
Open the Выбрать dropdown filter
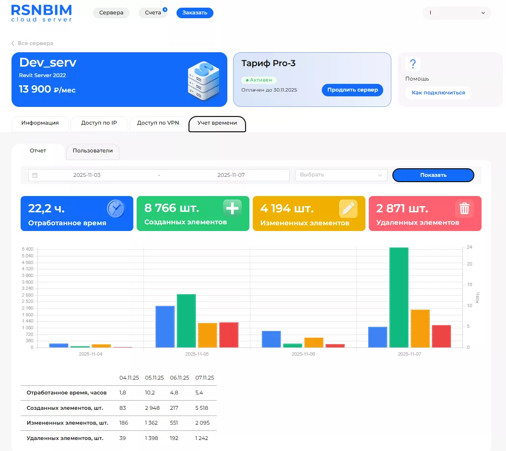(x=341, y=175)
